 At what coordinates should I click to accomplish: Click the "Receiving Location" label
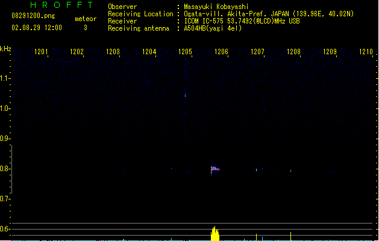click(x=140, y=14)
